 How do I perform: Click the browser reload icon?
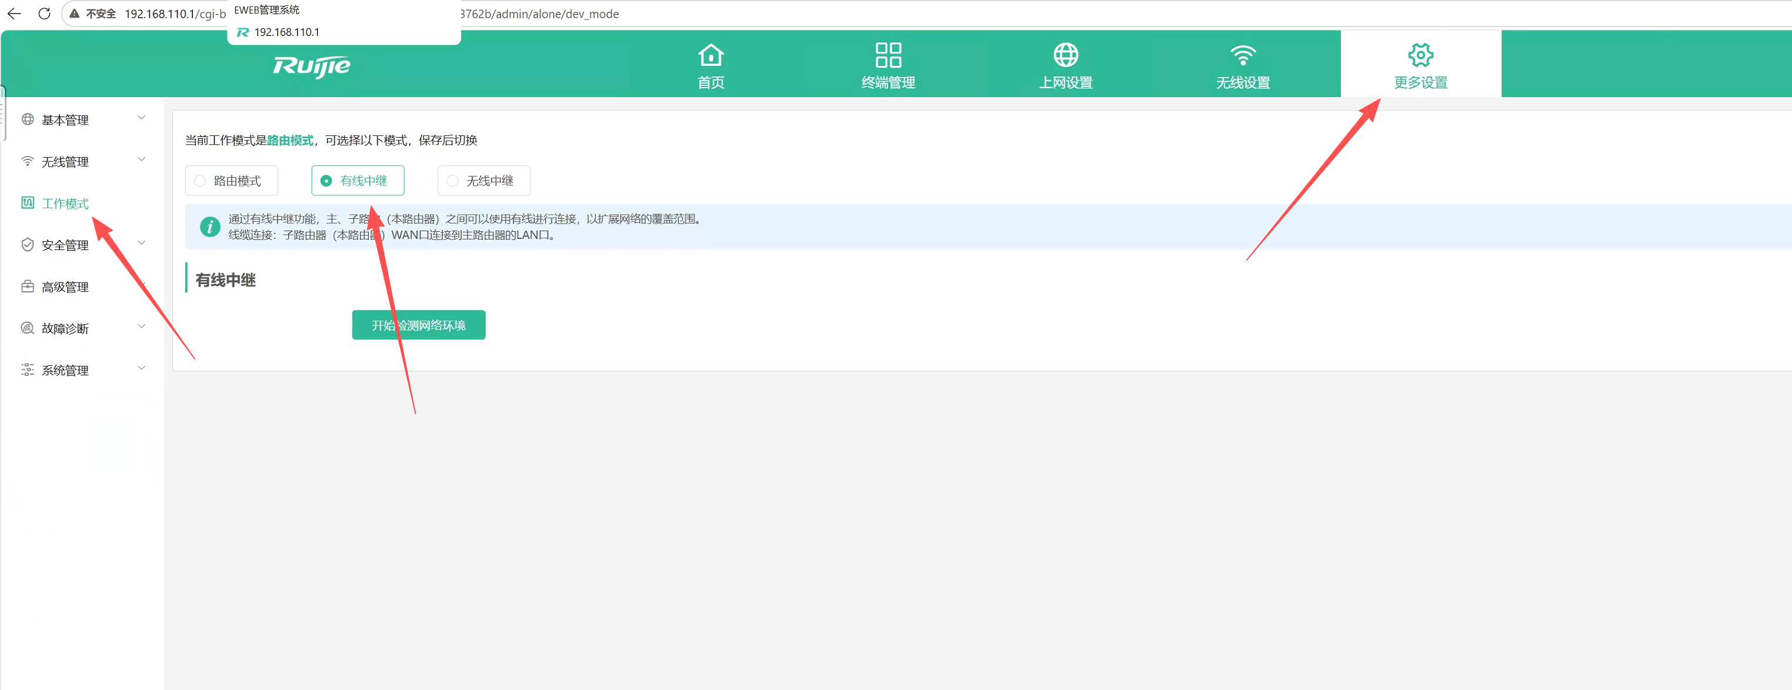coord(45,13)
